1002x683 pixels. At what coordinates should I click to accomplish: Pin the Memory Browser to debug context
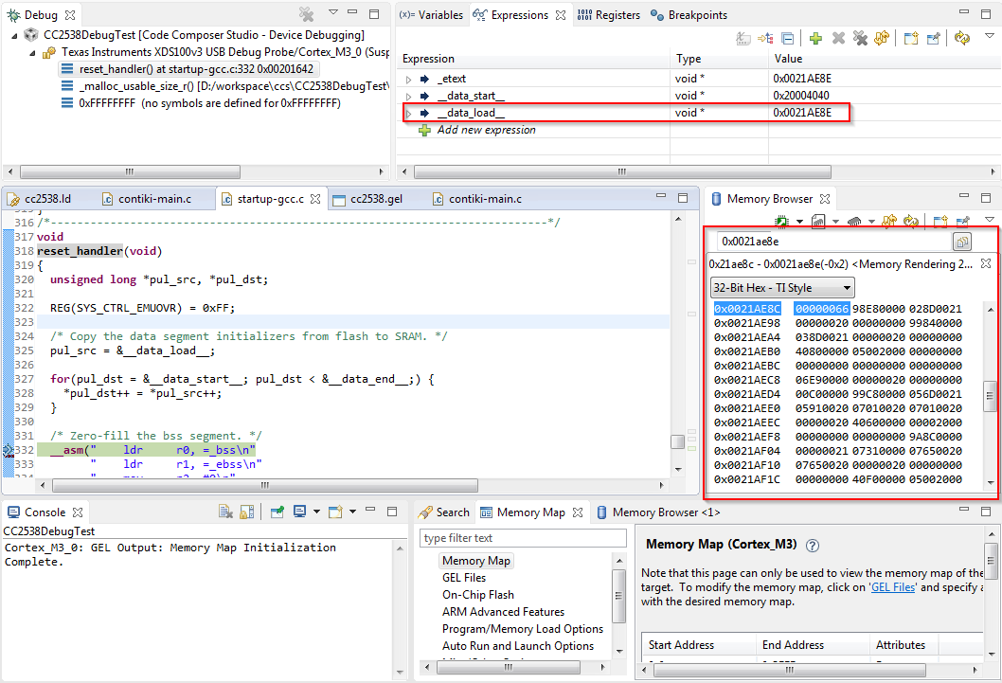(964, 222)
